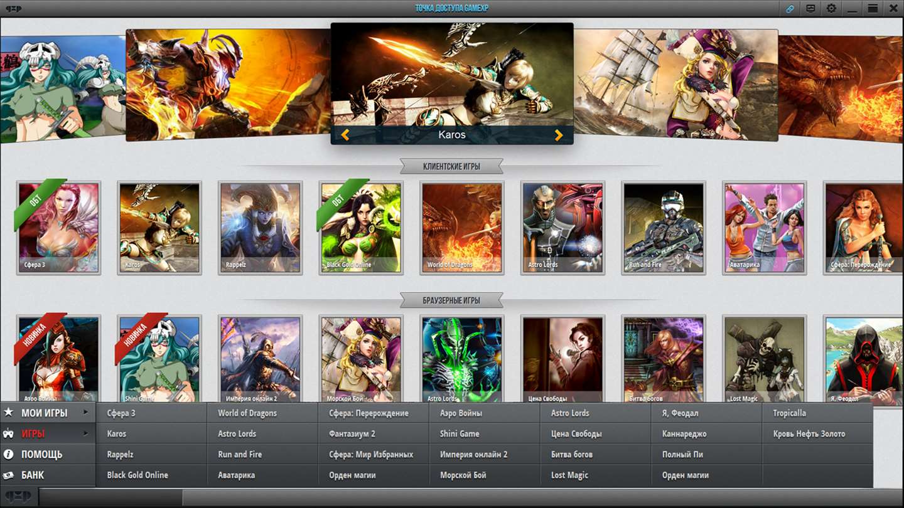Open Astro Lords tile in client games row
Viewport: 904px width, 508px height.
coord(562,228)
